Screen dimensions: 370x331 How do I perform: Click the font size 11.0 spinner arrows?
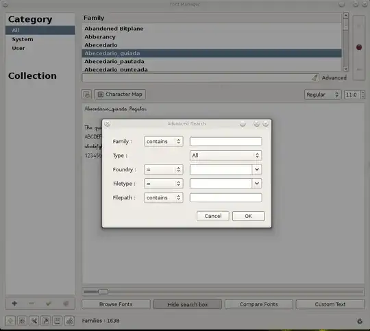(x=362, y=95)
